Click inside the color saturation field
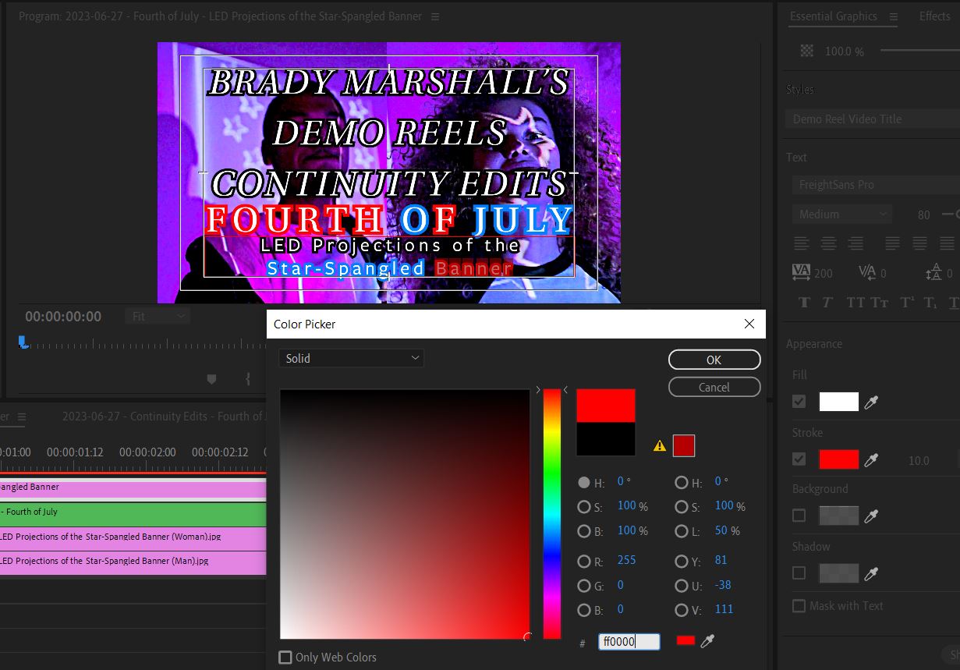 (x=405, y=513)
